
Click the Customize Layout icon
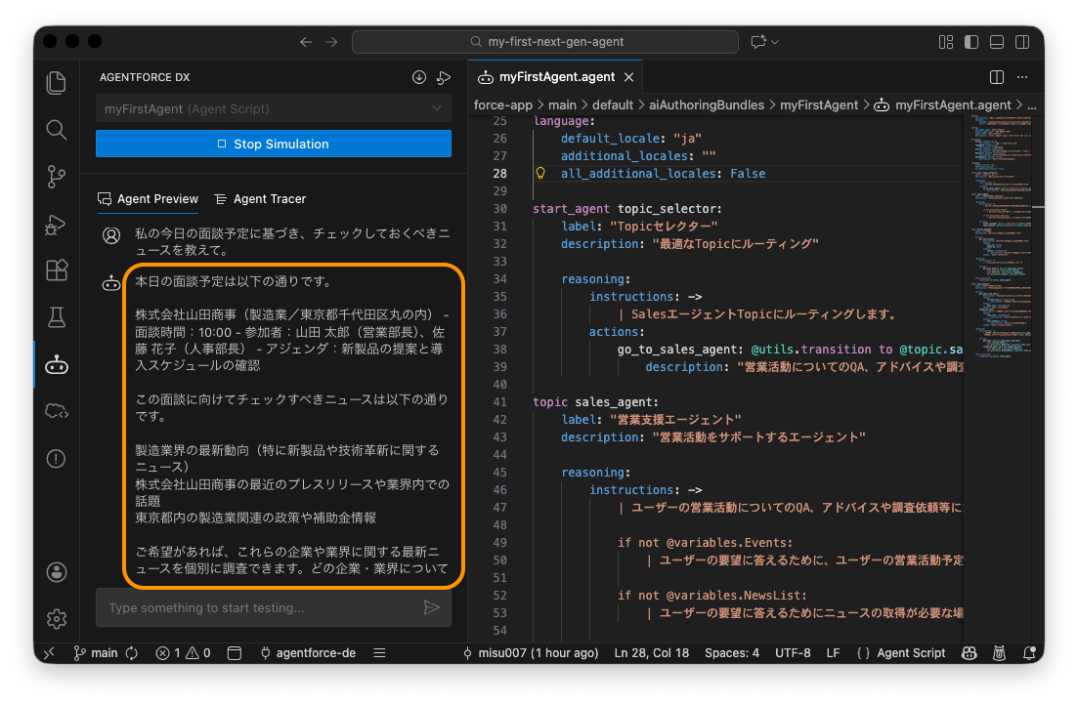pos(946,42)
